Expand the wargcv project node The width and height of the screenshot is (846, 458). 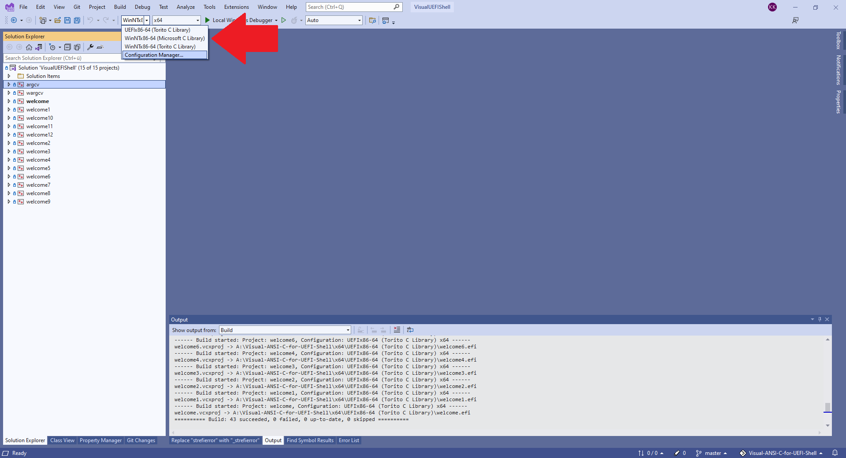9,93
